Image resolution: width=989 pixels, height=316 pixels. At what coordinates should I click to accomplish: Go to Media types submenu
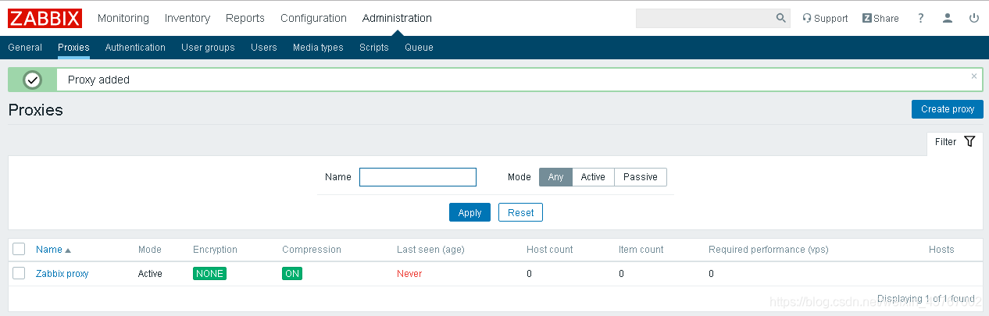[x=318, y=48]
